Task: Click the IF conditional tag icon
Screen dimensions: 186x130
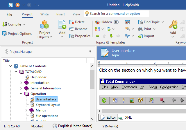Action: [117, 22]
